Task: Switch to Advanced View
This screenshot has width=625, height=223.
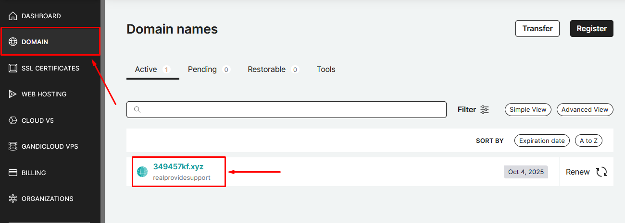Action: [x=585, y=110]
